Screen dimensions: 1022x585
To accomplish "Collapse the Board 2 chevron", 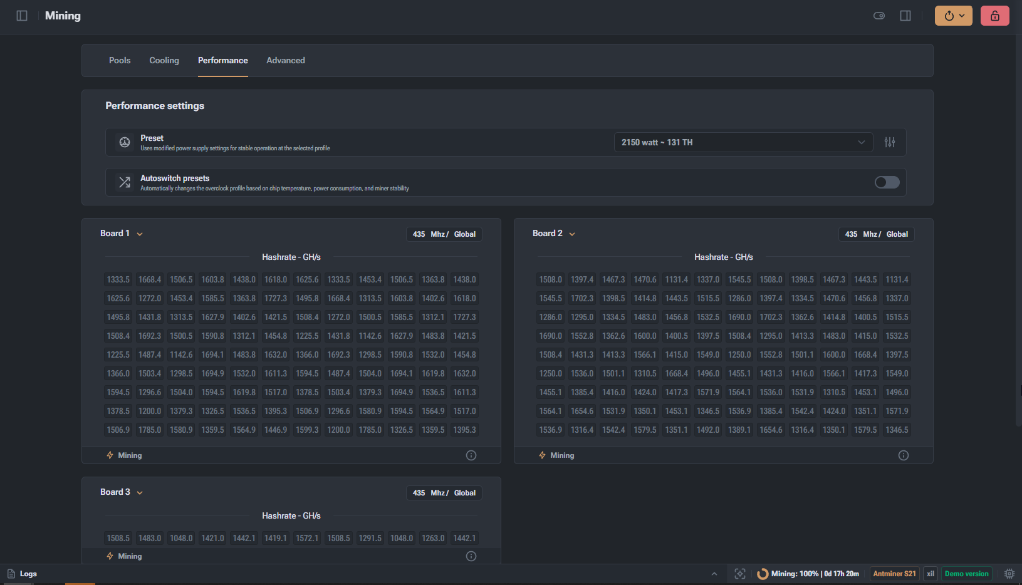I will pyautogui.click(x=572, y=234).
